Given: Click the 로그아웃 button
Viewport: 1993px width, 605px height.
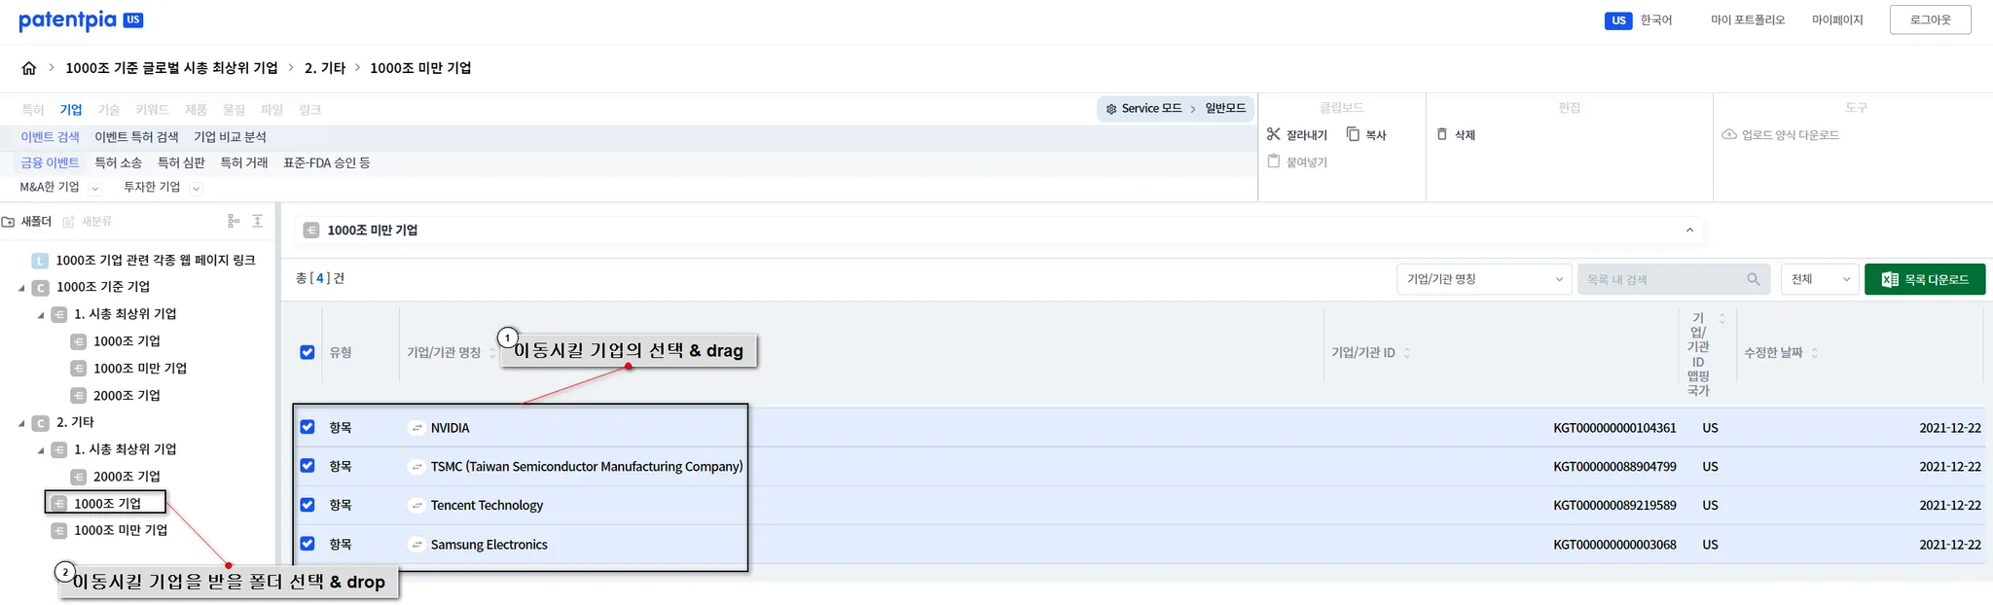Looking at the screenshot, I should click(1930, 19).
